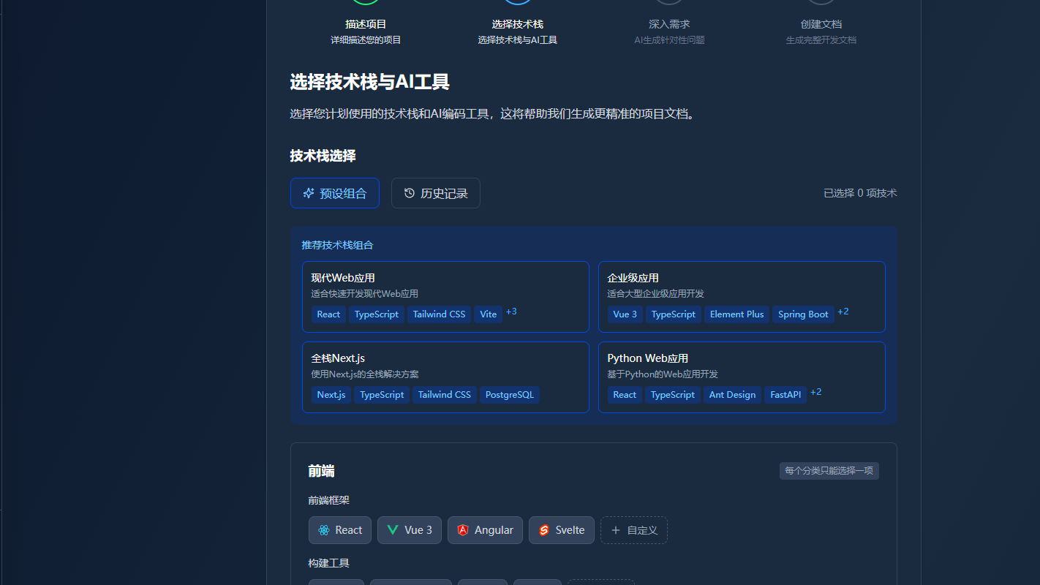Click the Vite tag
This screenshot has height=585, width=1040.
489,314
